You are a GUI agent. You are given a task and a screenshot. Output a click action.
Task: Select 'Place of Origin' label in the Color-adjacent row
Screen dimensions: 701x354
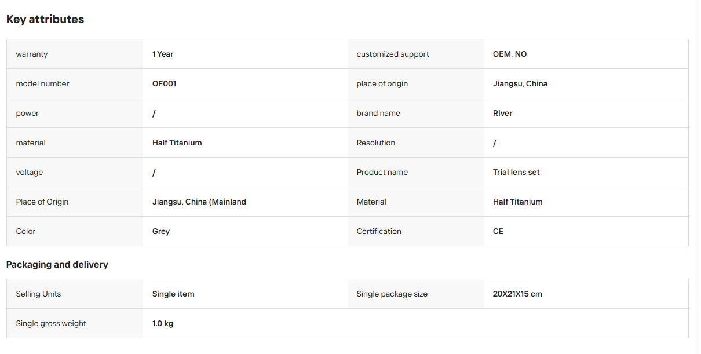click(42, 202)
